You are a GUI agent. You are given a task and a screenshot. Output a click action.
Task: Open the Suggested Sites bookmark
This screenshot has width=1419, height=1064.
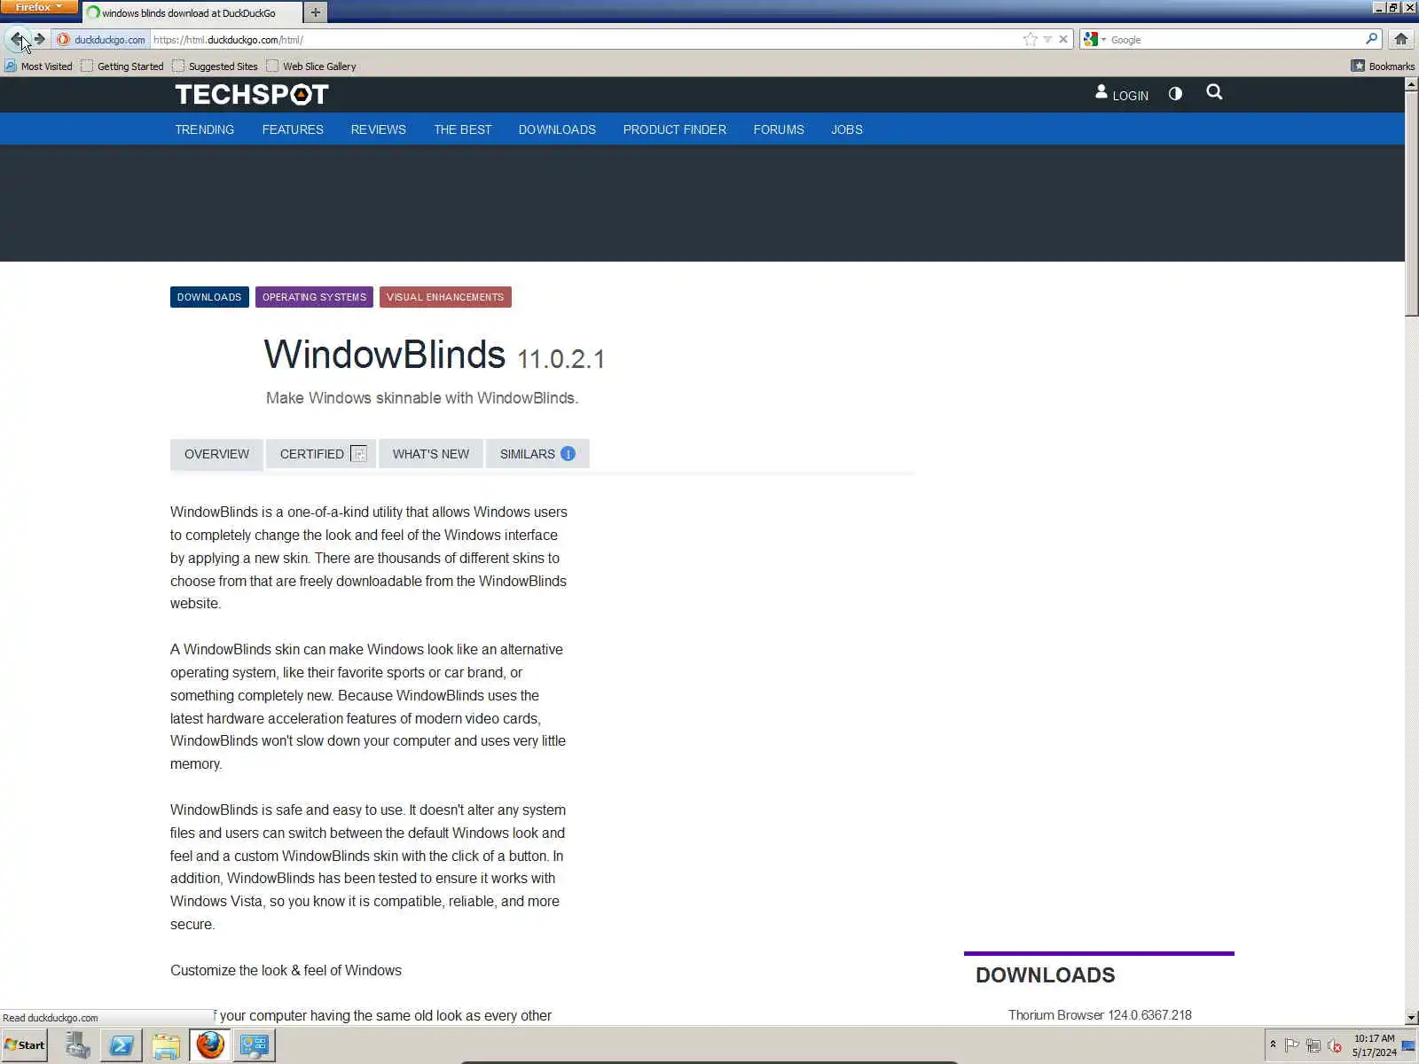tap(215, 66)
